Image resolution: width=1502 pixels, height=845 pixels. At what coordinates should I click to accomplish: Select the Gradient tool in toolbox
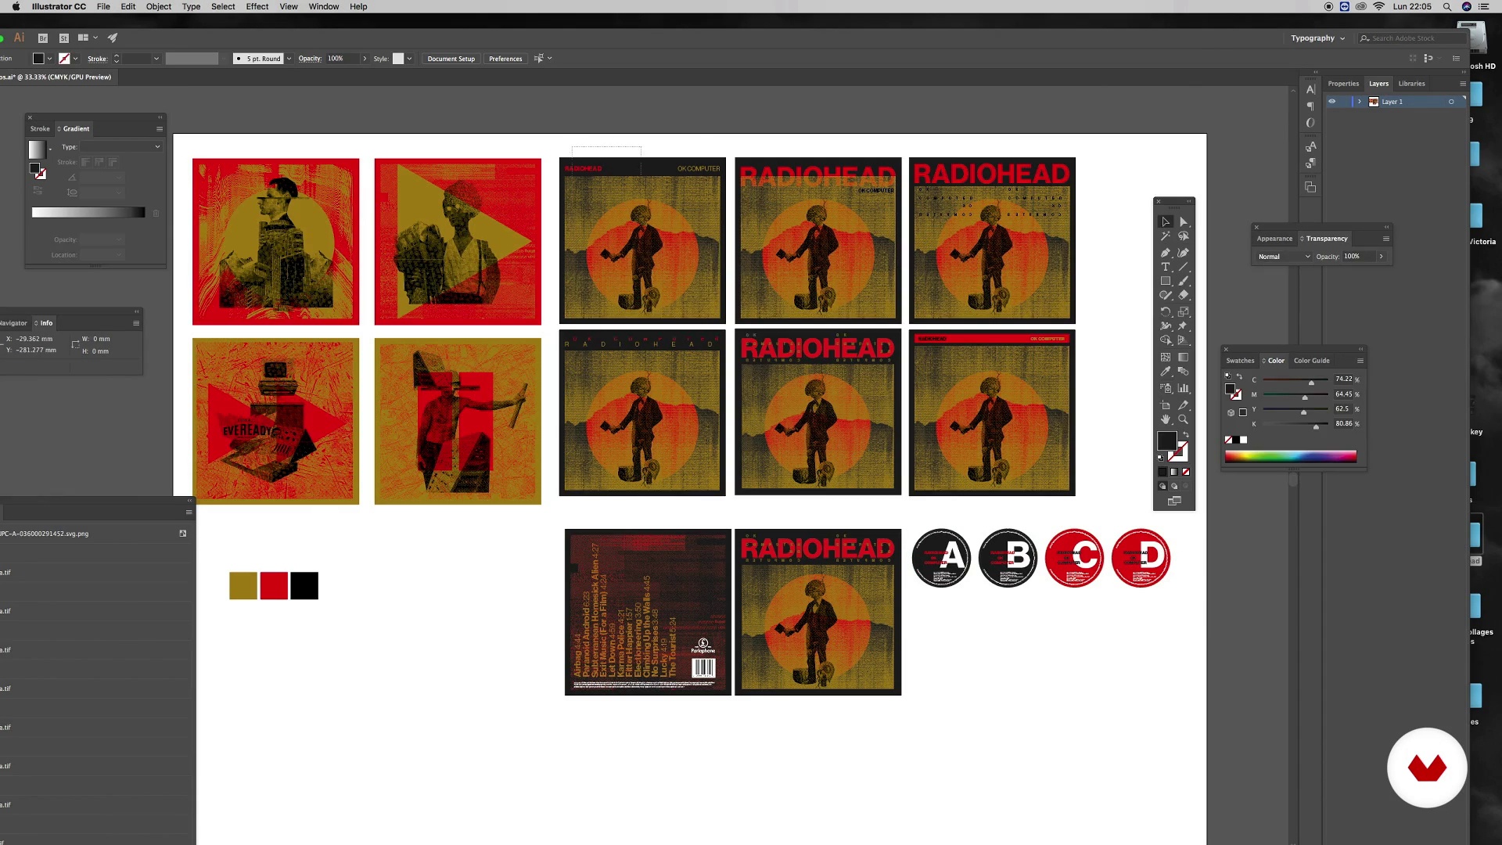1183,357
